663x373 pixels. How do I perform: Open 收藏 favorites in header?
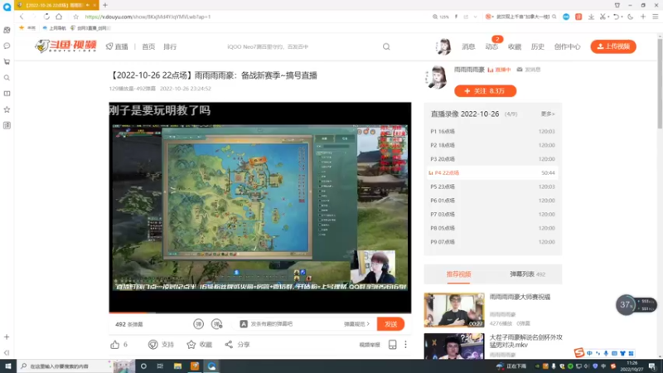[x=515, y=46]
